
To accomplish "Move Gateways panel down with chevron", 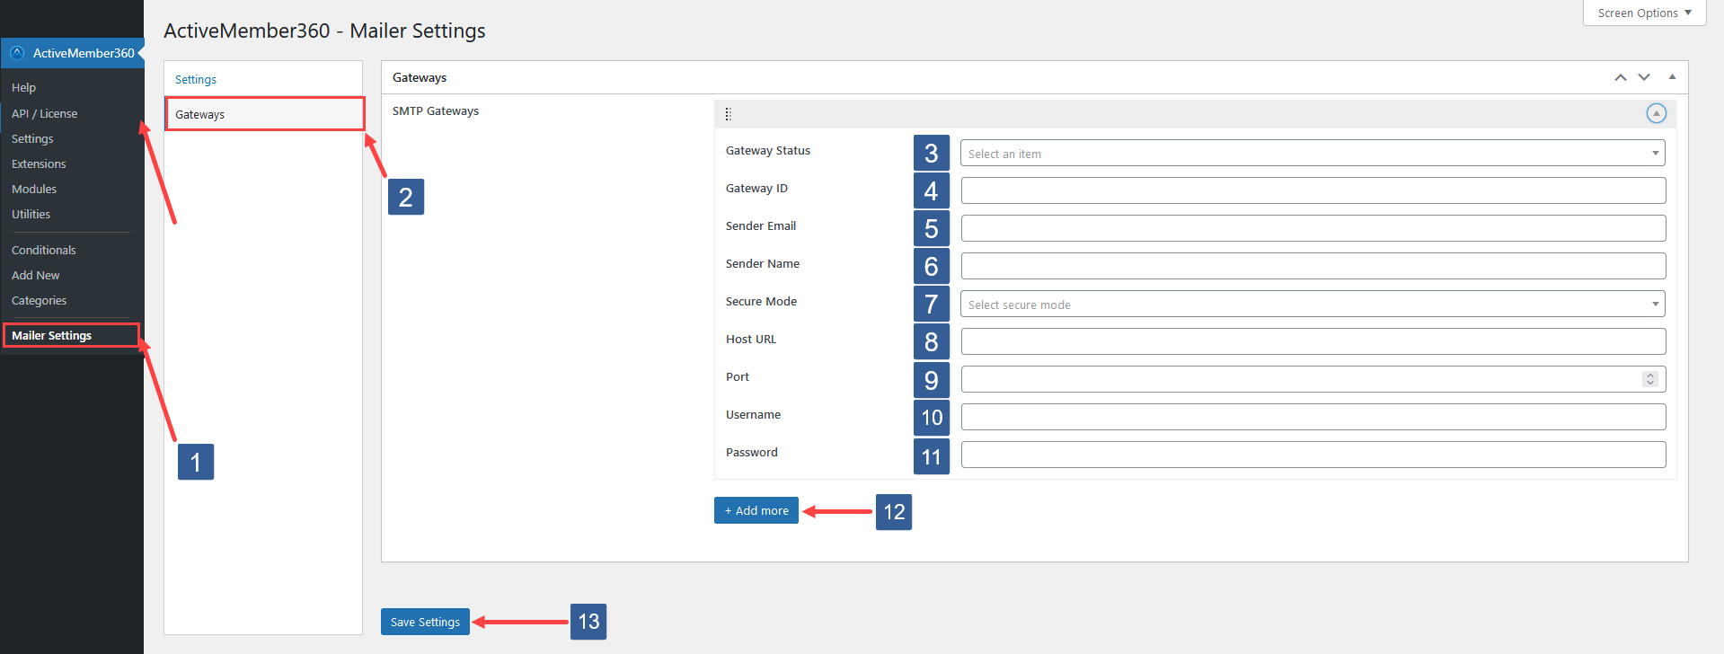I will pyautogui.click(x=1644, y=77).
